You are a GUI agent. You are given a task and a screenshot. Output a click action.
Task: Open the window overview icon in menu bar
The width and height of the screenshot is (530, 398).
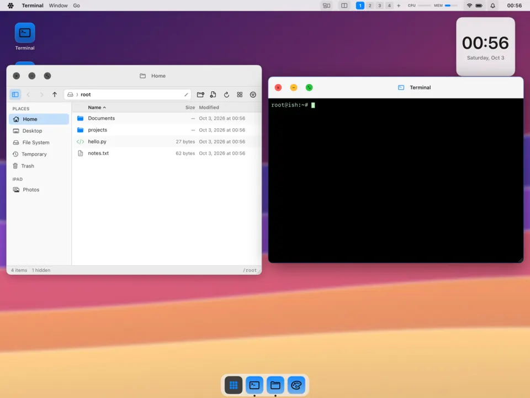click(326, 6)
